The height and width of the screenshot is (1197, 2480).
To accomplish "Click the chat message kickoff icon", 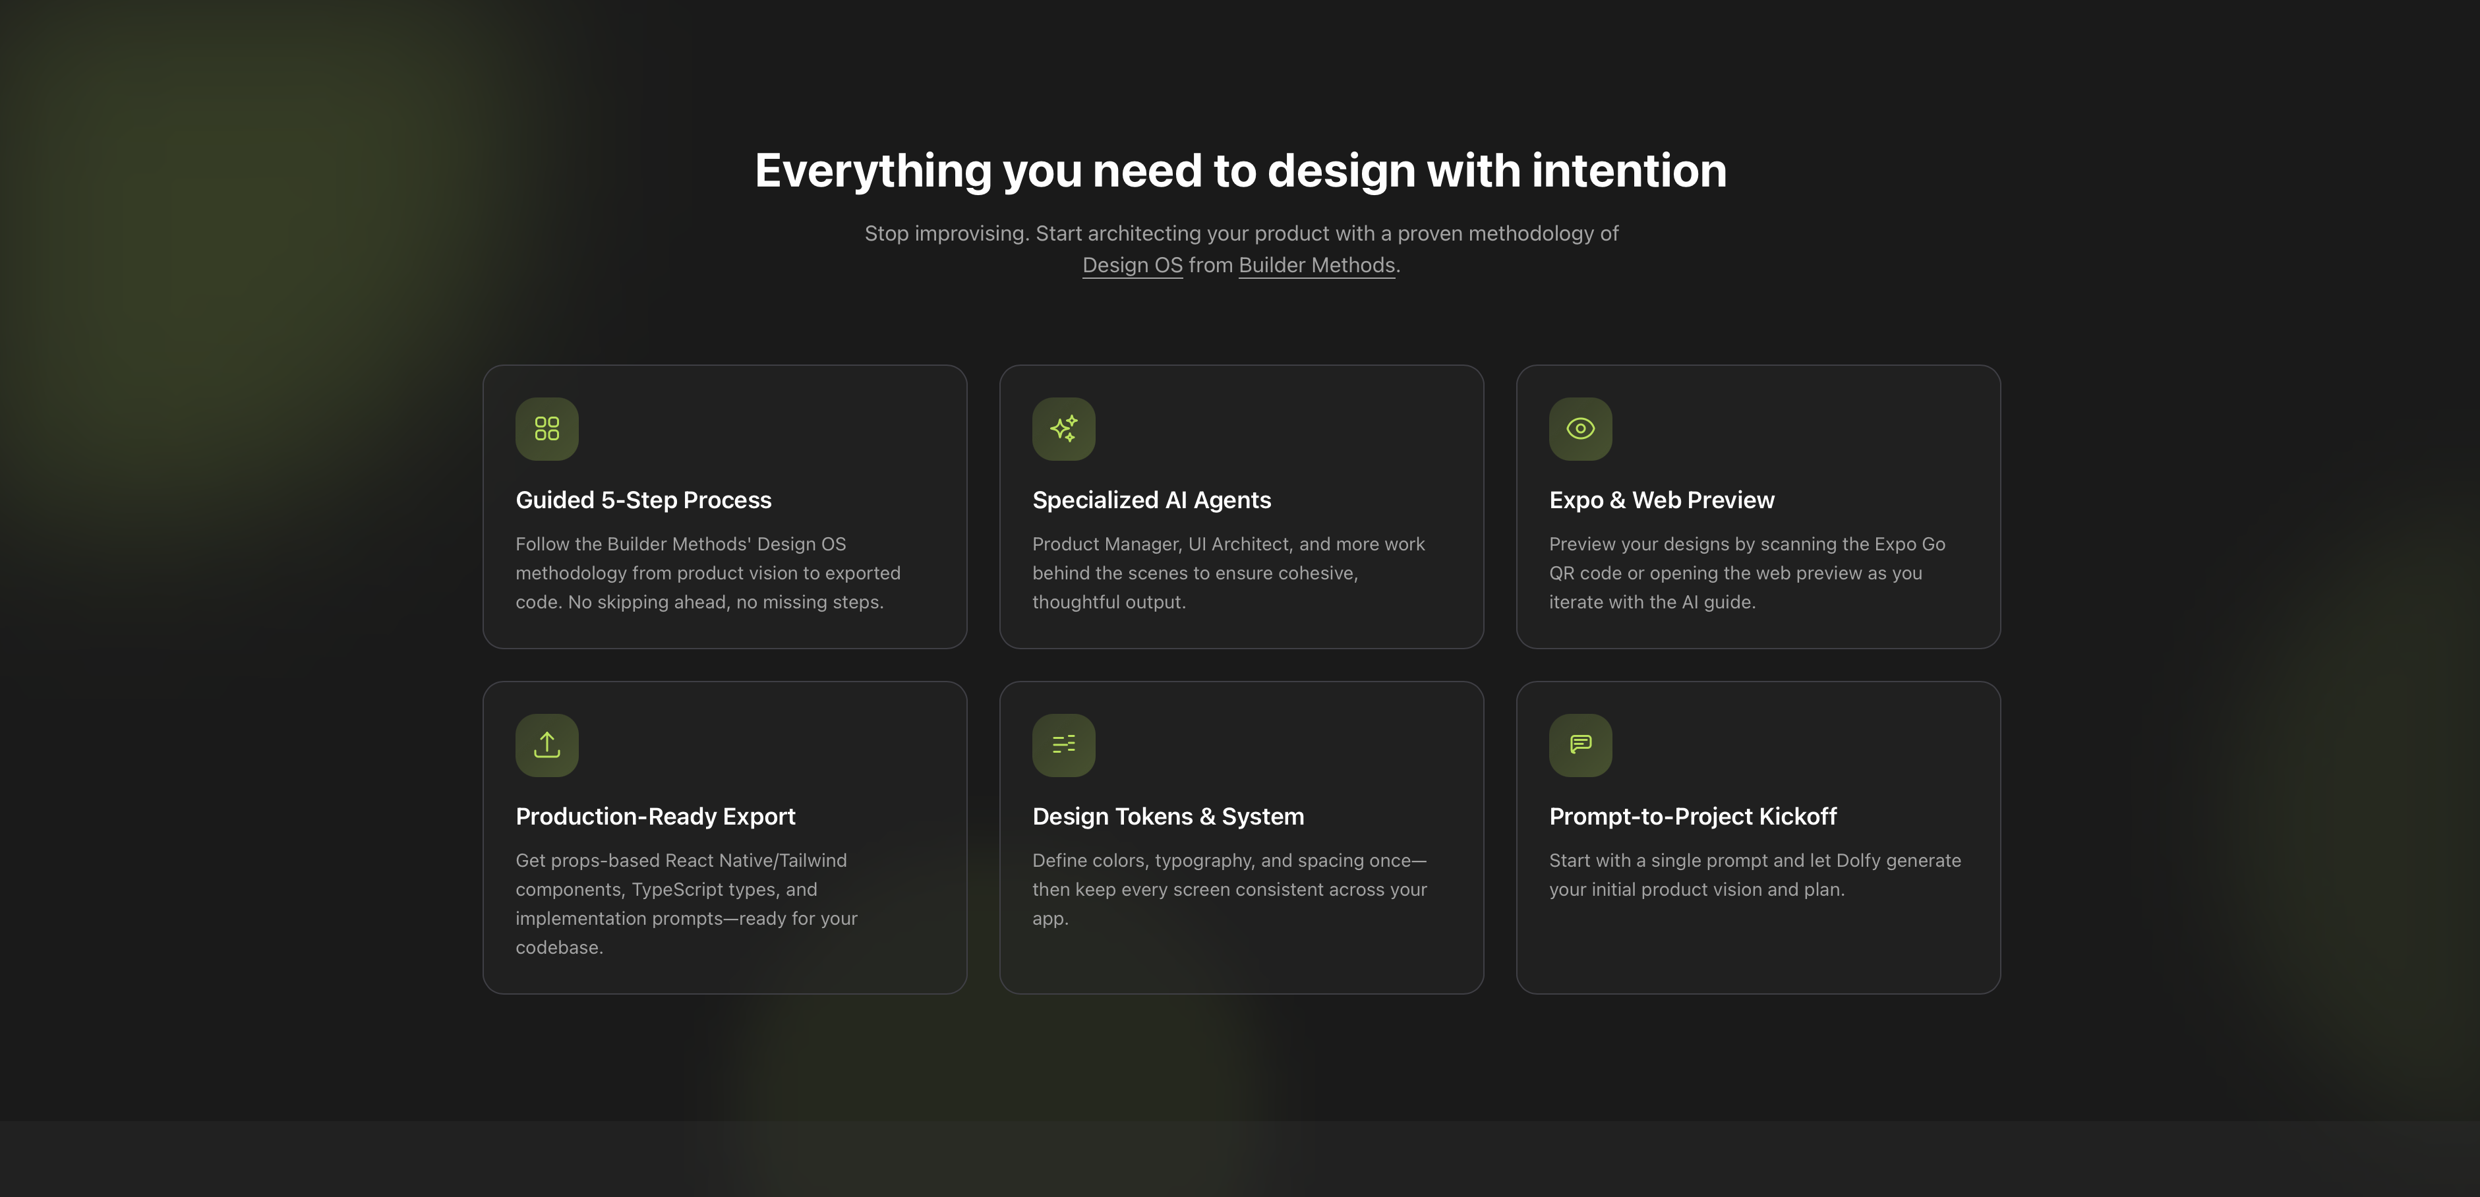I will pos(1580,744).
